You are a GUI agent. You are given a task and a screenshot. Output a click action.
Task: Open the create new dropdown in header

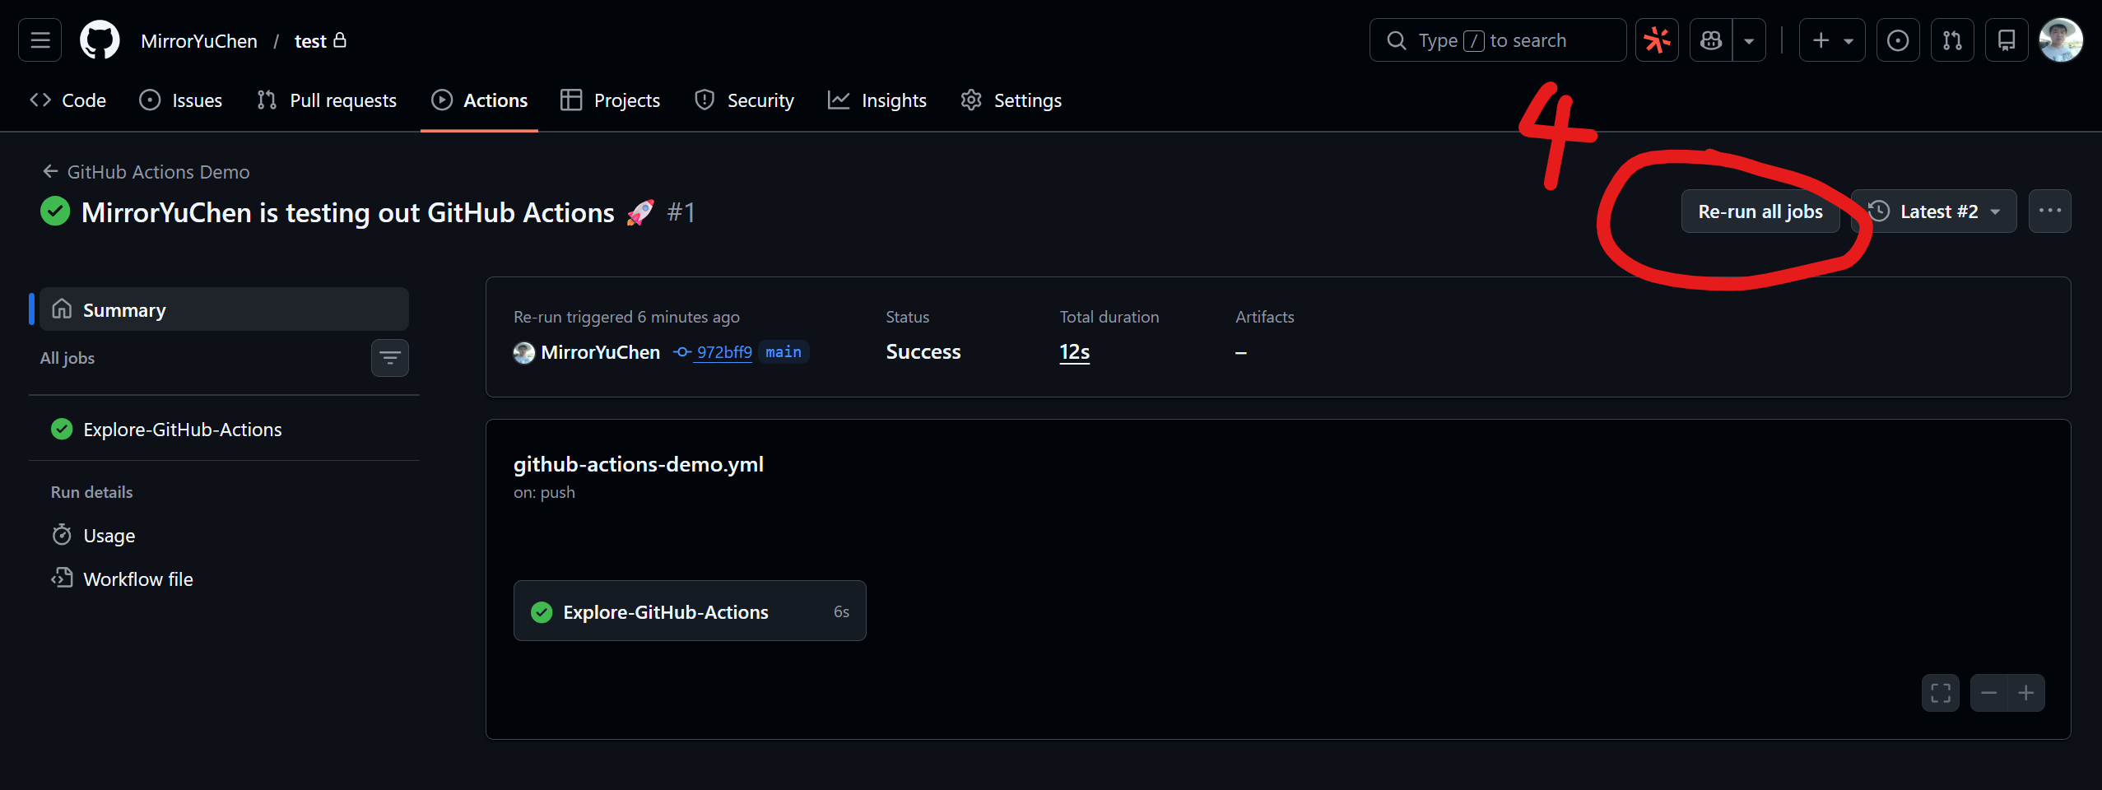pos(1832,39)
